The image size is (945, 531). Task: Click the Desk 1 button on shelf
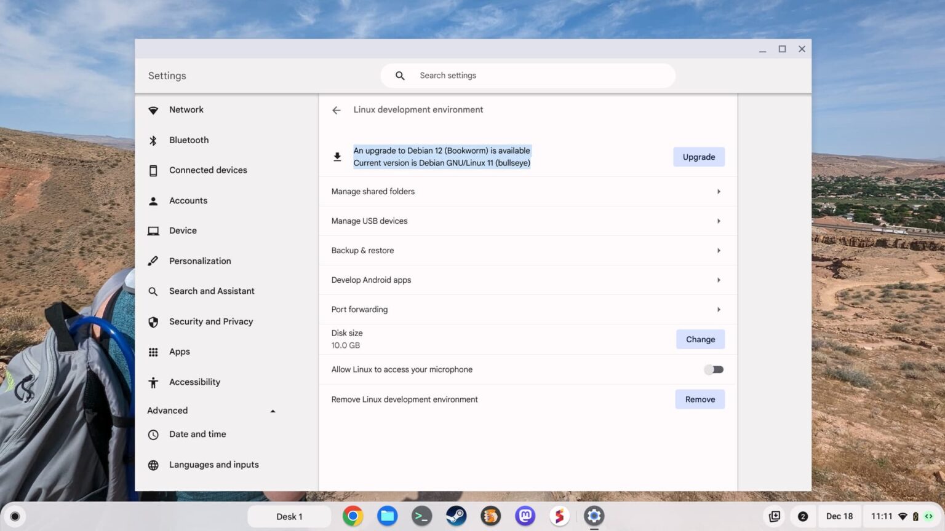click(289, 516)
